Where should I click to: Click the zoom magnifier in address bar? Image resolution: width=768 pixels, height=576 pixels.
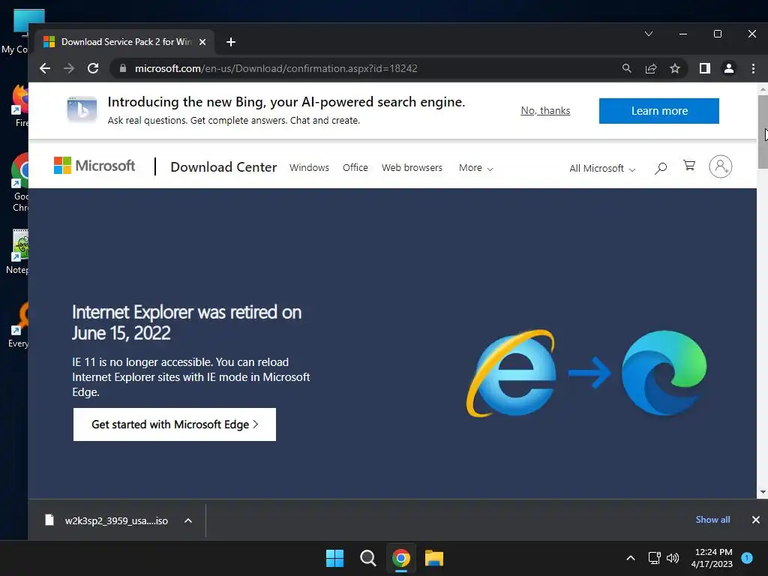(626, 68)
